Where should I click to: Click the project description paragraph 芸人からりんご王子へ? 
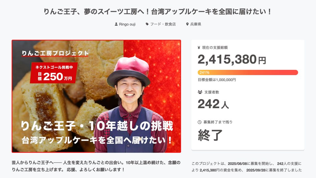(96, 166)
